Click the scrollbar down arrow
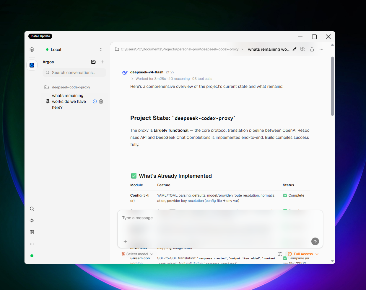Screen dimensions: 366x290 [332, 261]
